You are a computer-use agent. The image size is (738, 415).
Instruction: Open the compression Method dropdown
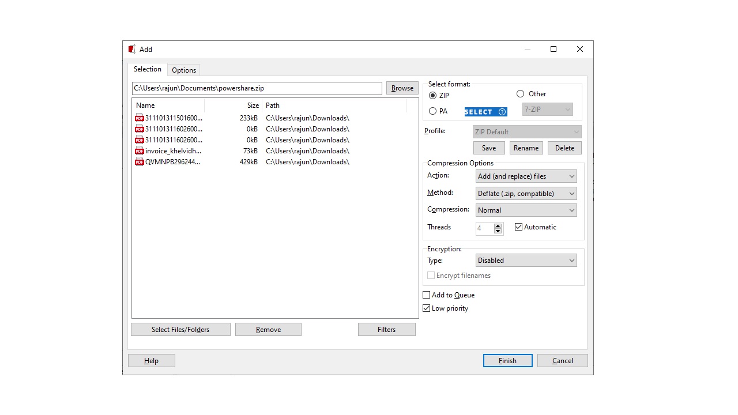click(526, 194)
